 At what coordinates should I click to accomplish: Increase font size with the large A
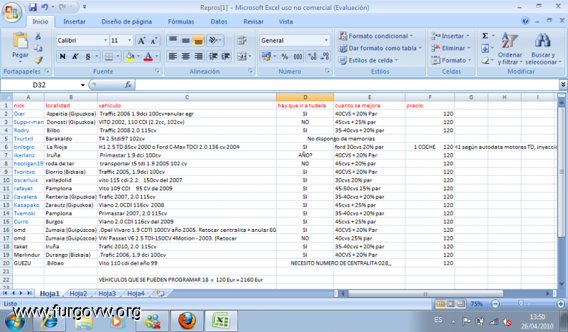pos(141,40)
